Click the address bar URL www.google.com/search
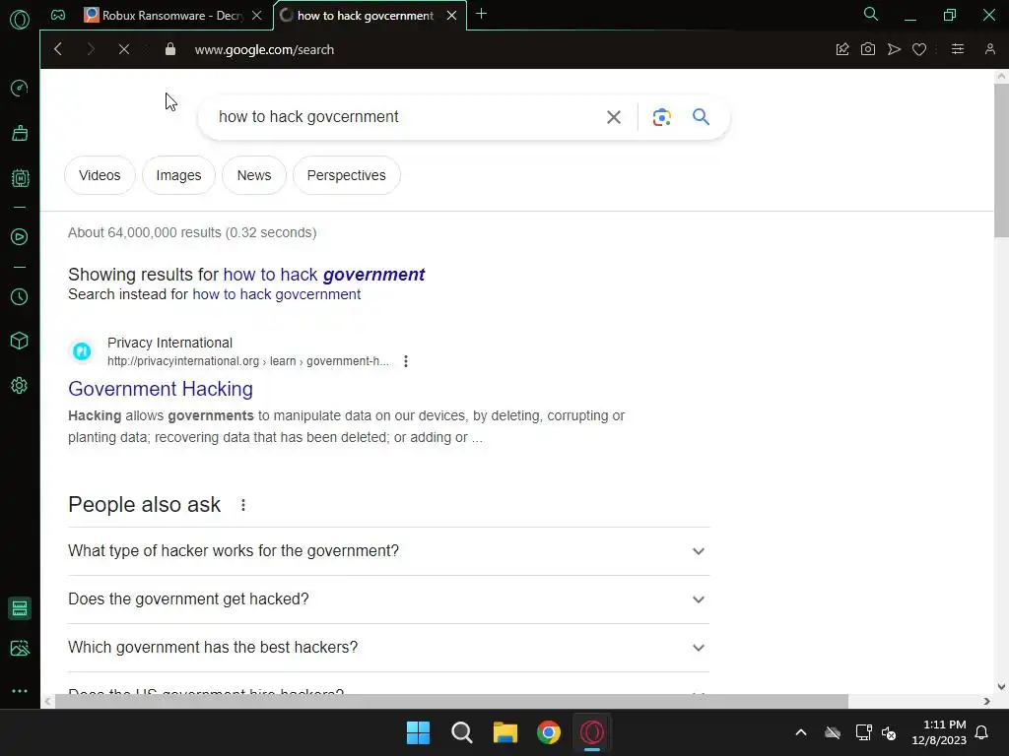 pyautogui.click(x=264, y=49)
